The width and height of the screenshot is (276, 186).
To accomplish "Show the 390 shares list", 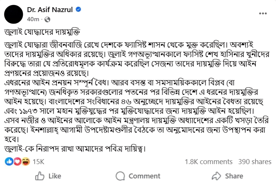I will [255, 162].
